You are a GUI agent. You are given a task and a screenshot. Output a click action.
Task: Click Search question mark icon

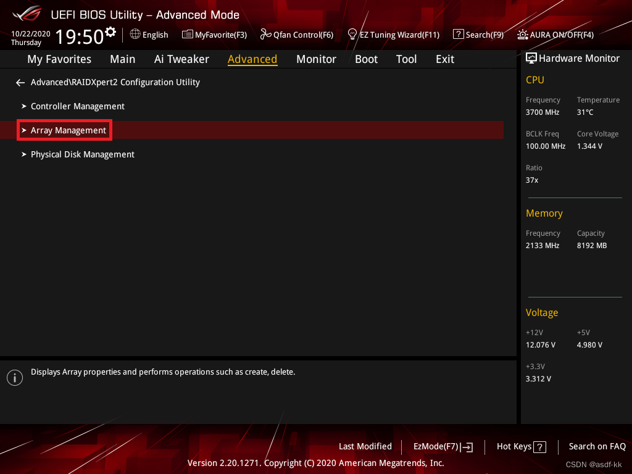(459, 35)
